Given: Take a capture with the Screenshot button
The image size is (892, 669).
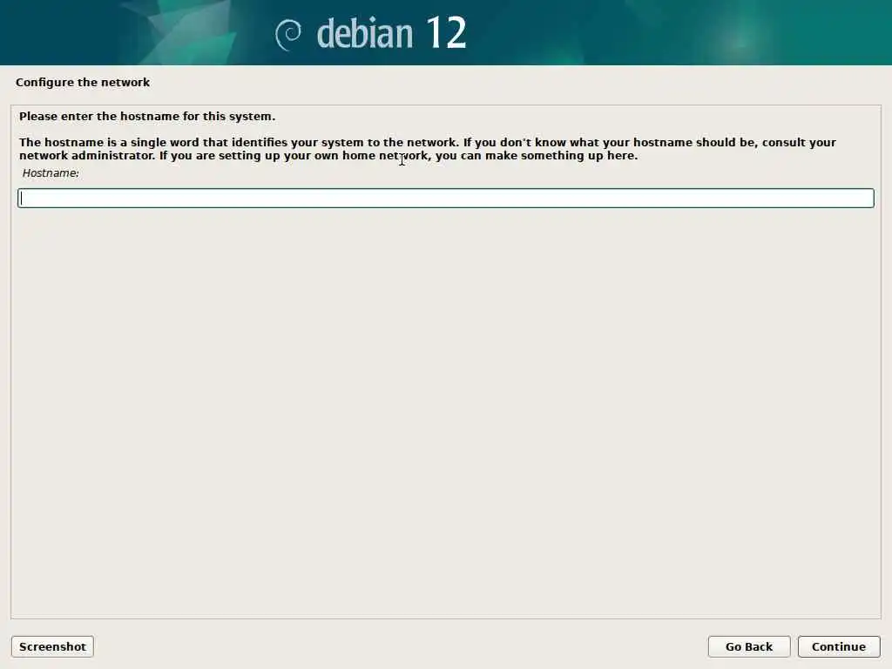Looking at the screenshot, I should click(x=52, y=647).
